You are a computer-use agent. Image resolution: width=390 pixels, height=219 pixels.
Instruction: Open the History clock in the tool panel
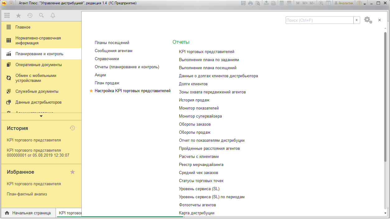30,15
